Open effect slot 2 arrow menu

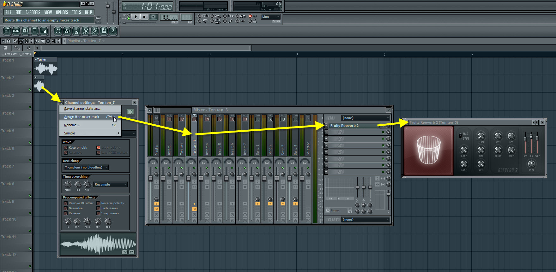(326, 132)
